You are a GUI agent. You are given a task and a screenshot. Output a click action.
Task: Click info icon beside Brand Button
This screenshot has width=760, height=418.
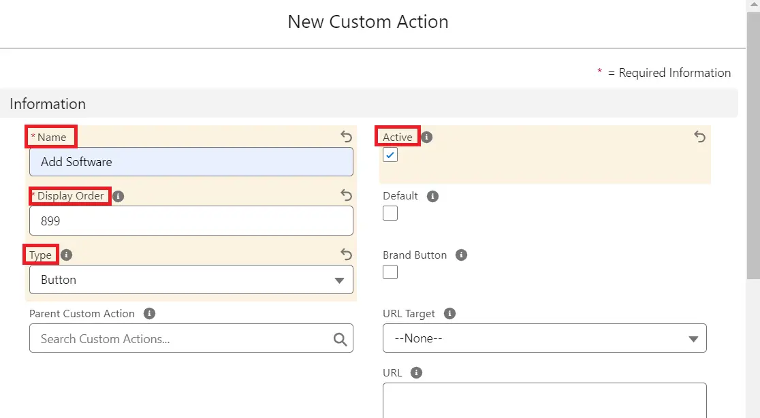(461, 255)
